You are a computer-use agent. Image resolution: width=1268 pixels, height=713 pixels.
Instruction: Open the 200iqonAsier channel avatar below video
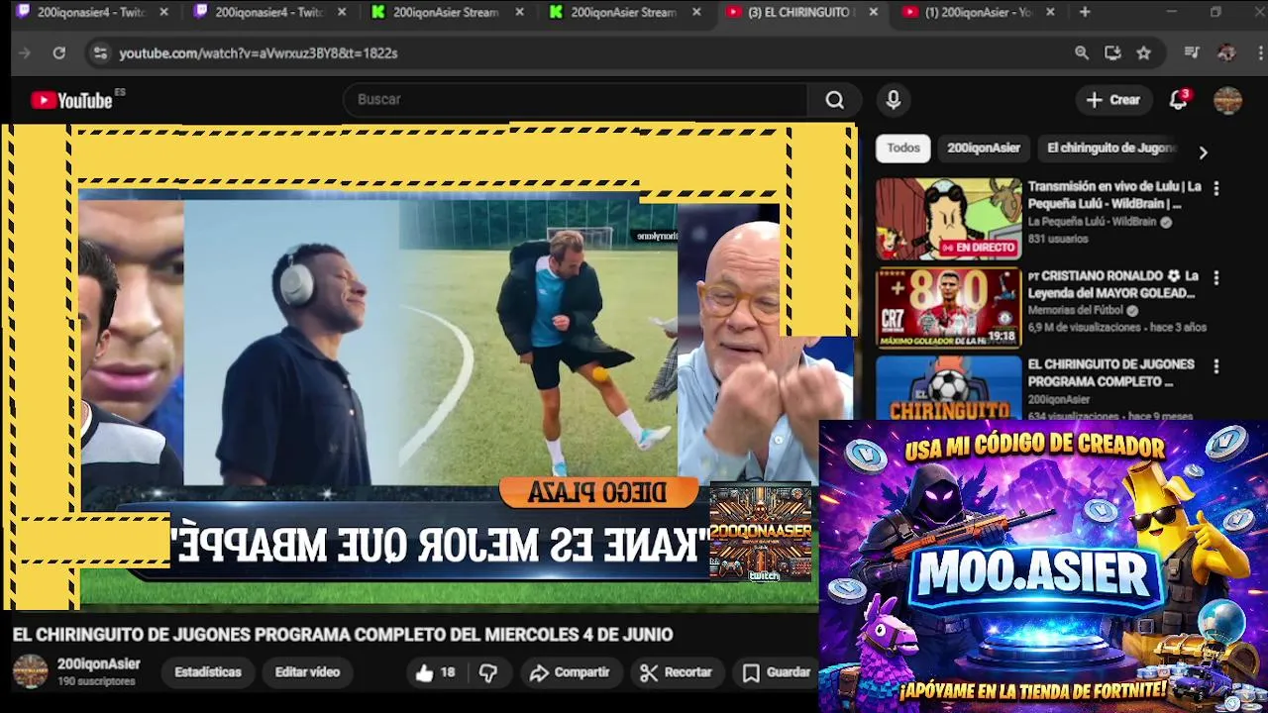pos(30,671)
